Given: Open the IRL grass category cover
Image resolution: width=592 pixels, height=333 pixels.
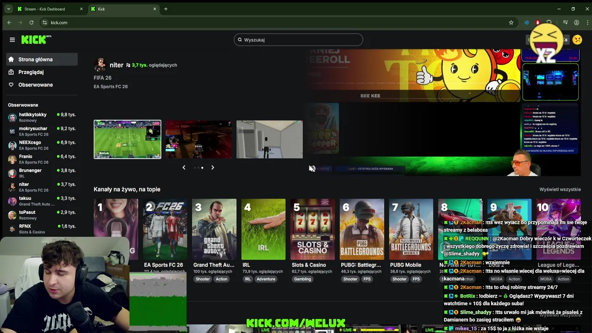Looking at the screenshot, I should pyautogui.click(x=264, y=229).
